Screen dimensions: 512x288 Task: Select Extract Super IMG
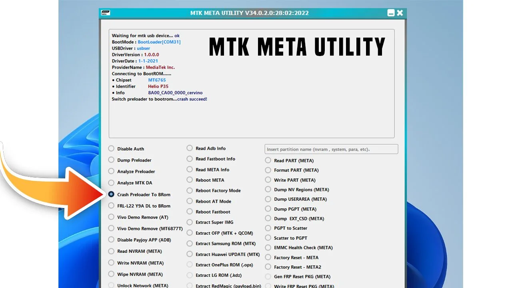(x=189, y=222)
